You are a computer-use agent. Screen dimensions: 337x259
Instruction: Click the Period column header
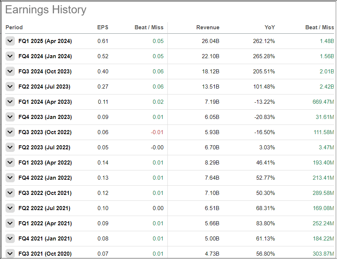point(14,27)
